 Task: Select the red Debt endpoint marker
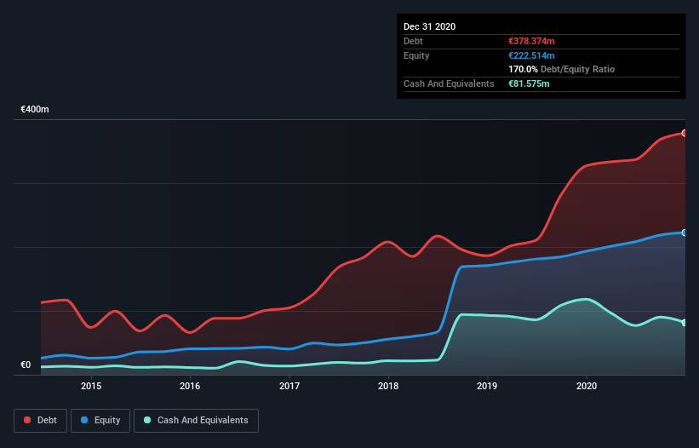pyautogui.click(x=685, y=133)
